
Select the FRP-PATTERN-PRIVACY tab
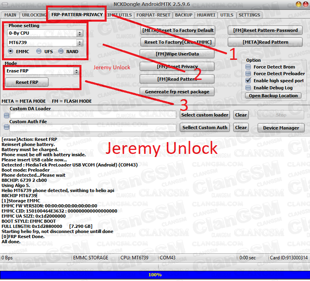coord(77,15)
